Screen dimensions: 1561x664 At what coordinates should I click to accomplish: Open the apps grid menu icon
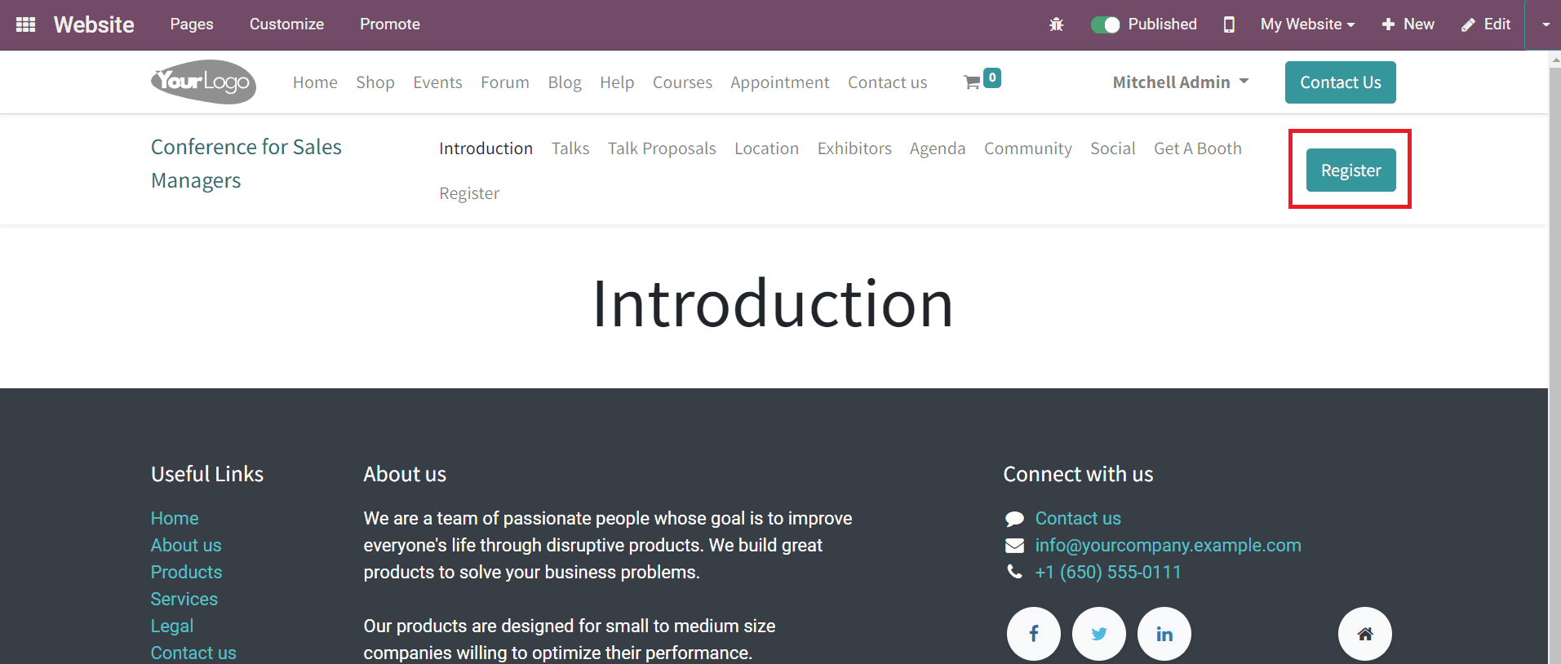pos(25,24)
